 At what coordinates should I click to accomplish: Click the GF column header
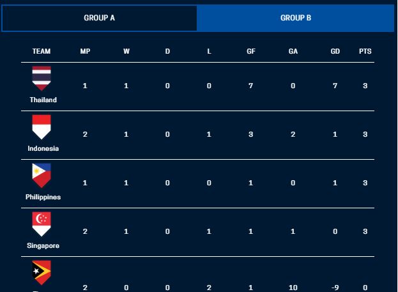tap(250, 51)
